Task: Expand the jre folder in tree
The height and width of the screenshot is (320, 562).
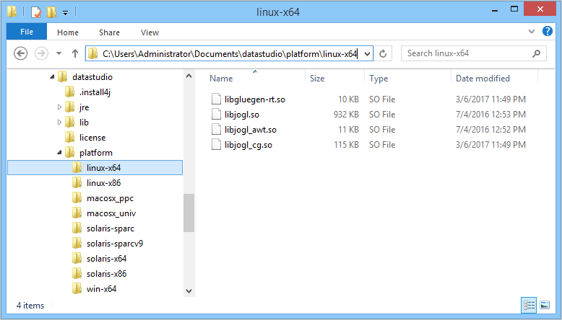Action: coord(60,107)
